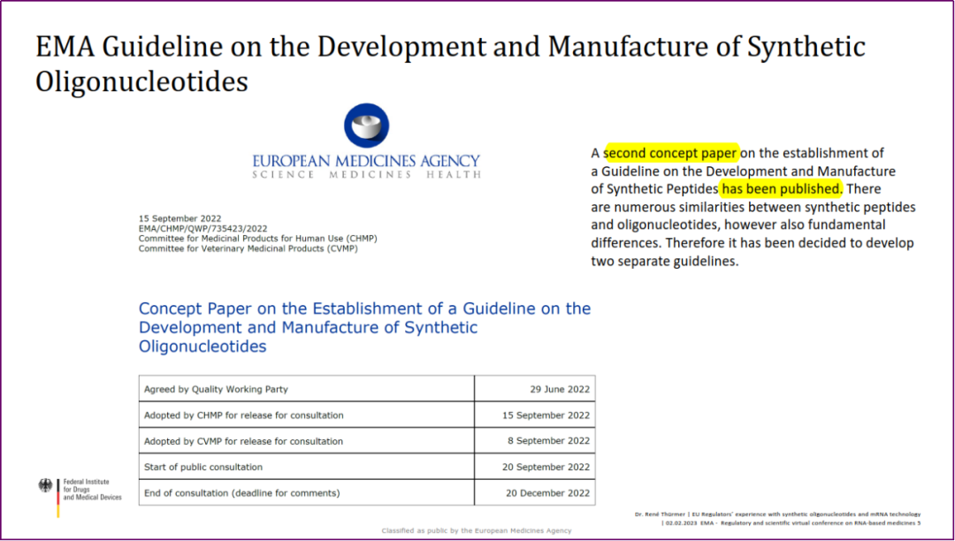Select the reference number 'EMA/CHMP/QWP/735423/2022'
This screenshot has width=955, height=541.
[x=202, y=228]
